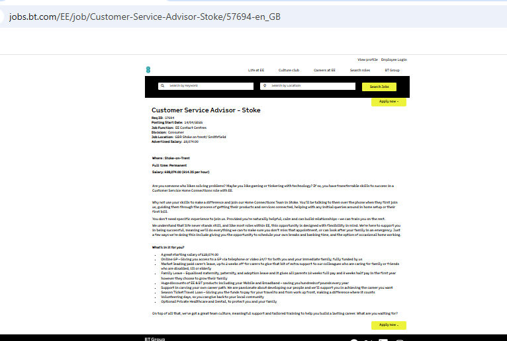507x341 pixels.
Task: Click the yellow Search Jobs button
Action: point(379,87)
